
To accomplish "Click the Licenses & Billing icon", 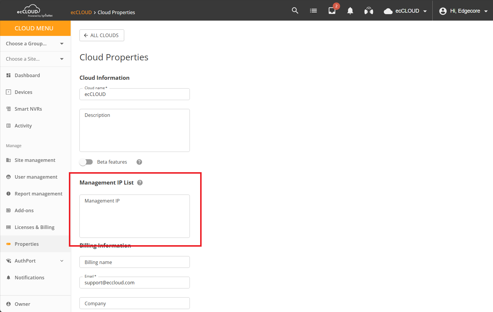I will click(x=9, y=227).
